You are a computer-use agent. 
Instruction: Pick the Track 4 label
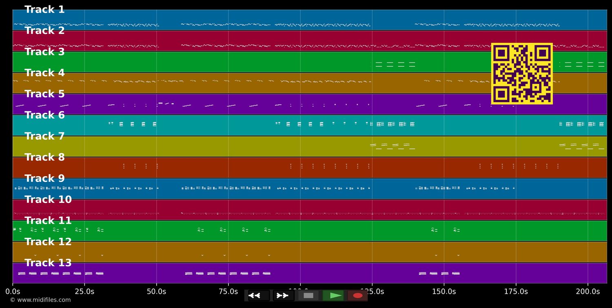coord(44,73)
